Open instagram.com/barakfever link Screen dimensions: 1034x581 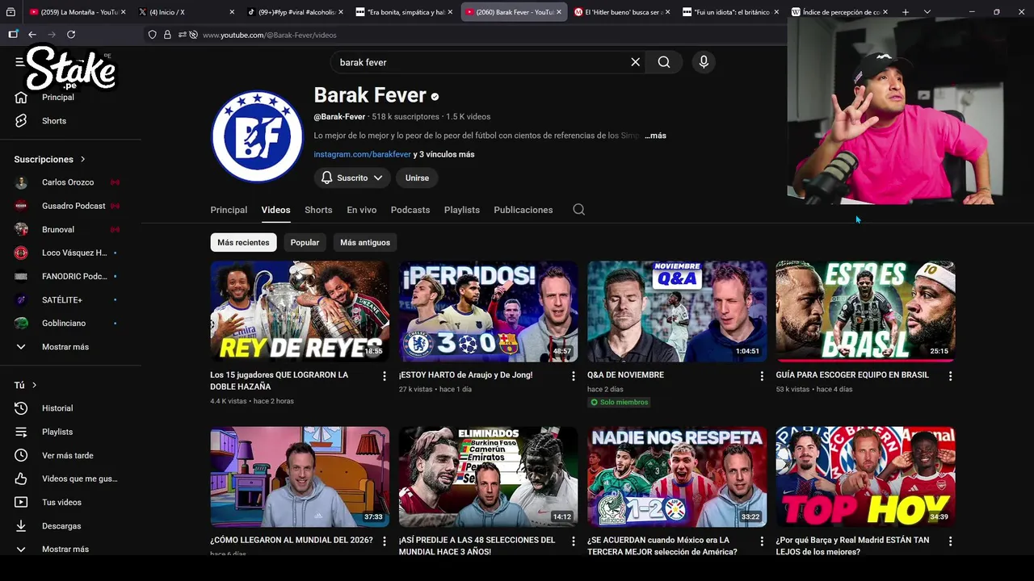362,154
